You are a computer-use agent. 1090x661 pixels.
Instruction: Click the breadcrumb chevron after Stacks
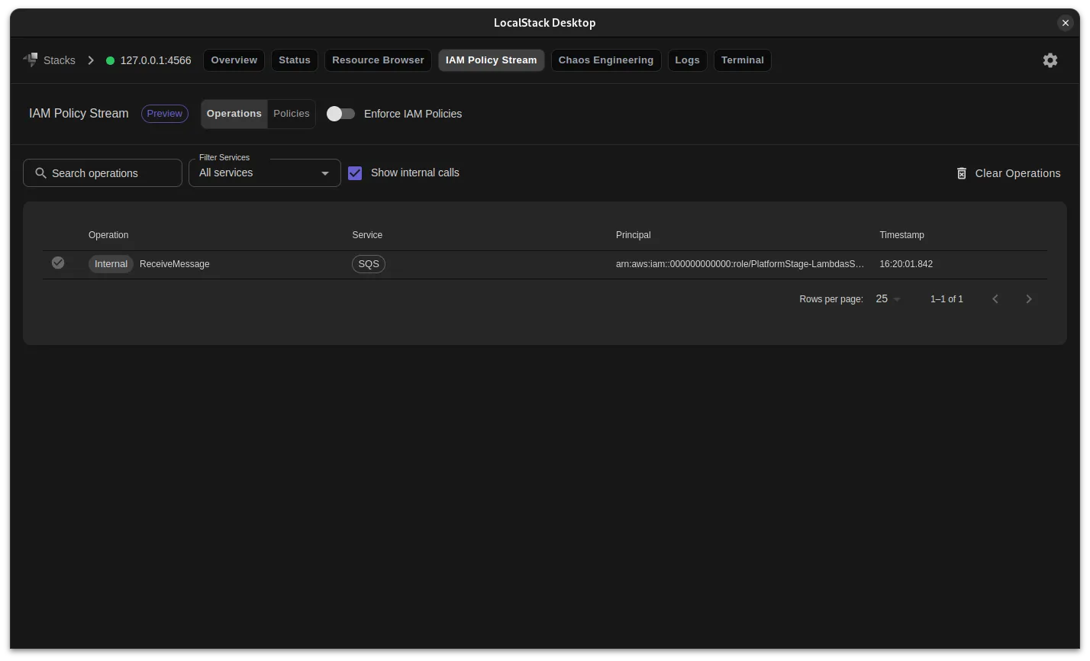point(90,60)
